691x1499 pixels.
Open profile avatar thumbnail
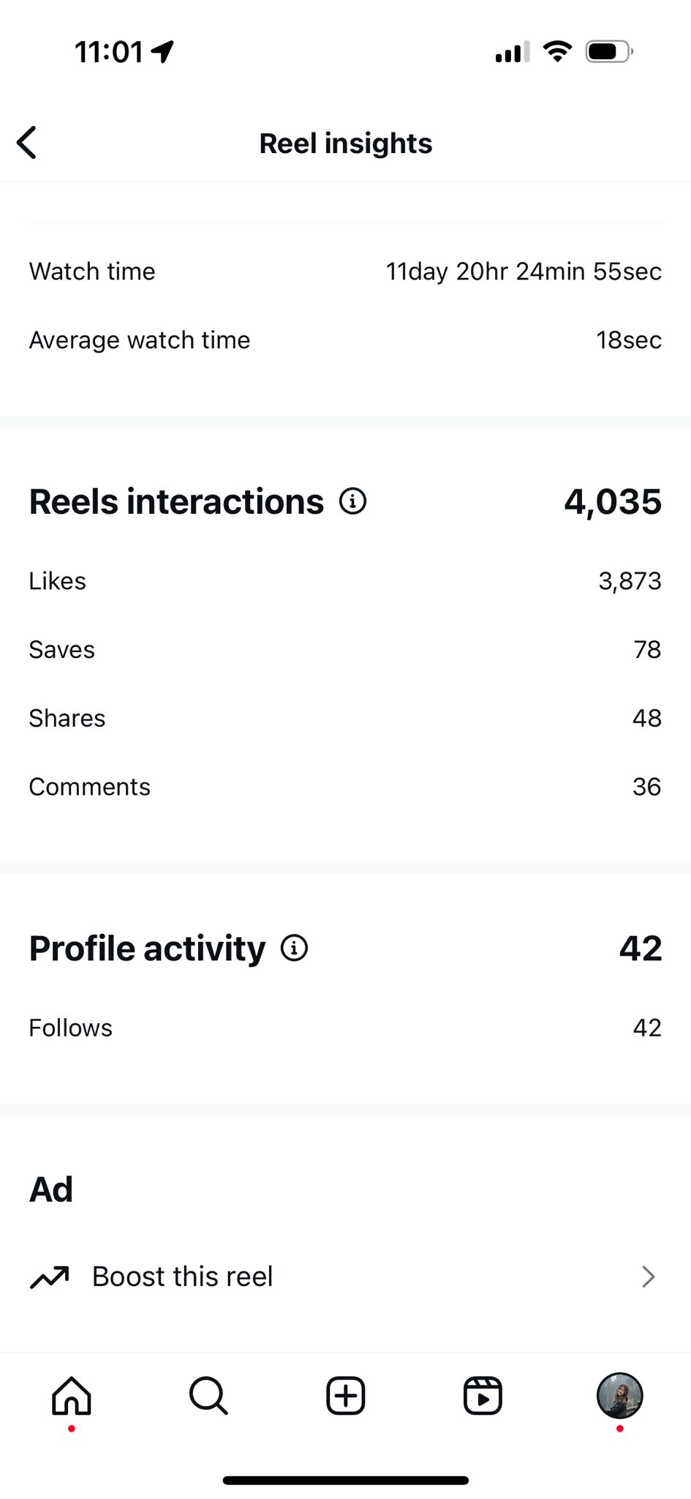click(619, 1396)
